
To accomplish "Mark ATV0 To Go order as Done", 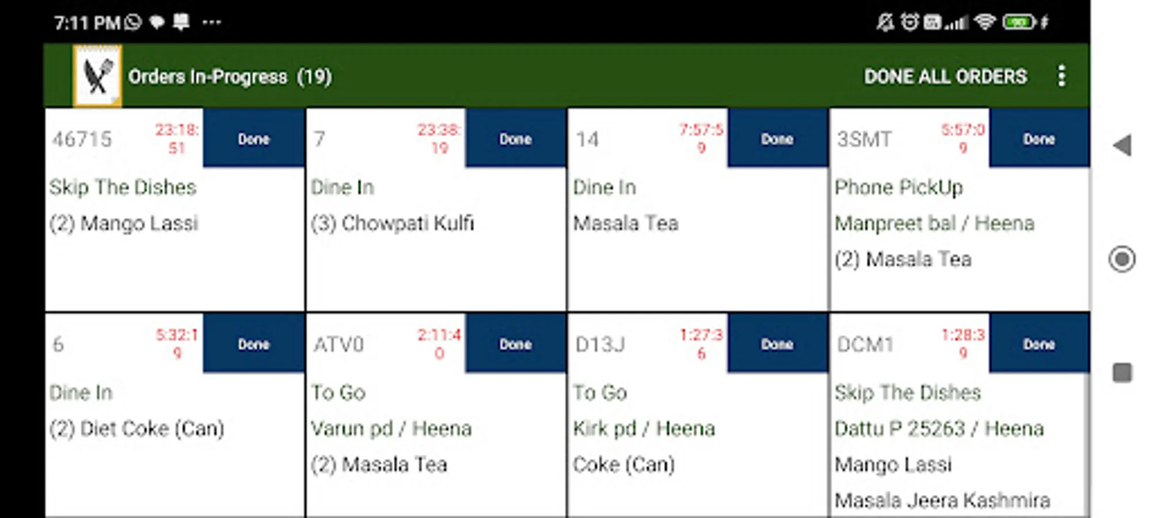I will click(516, 344).
